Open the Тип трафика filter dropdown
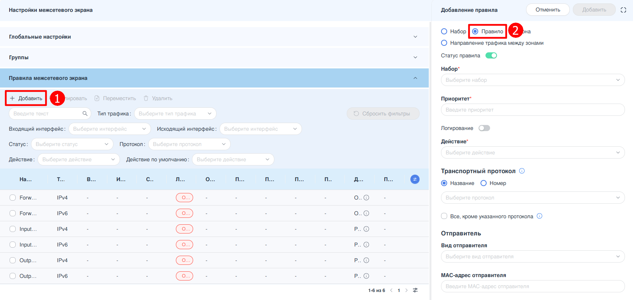Viewport: 633px width, 300px height. pos(175,114)
